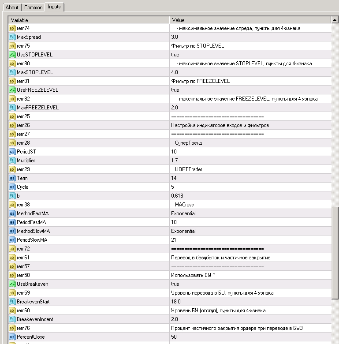Click the integer icon beside PeriodST
This screenshot has width=339, height=344.
click(x=12, y=152)
